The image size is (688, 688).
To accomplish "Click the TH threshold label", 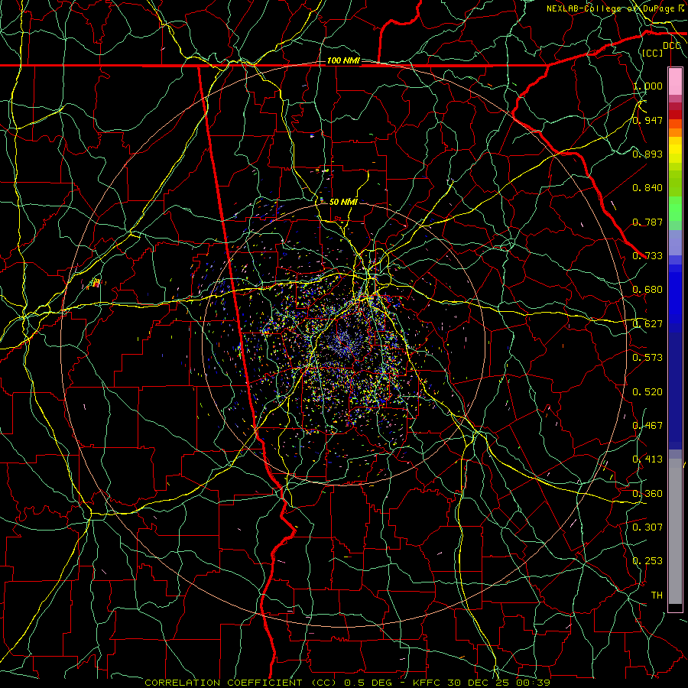I will [x=657, y=596].
